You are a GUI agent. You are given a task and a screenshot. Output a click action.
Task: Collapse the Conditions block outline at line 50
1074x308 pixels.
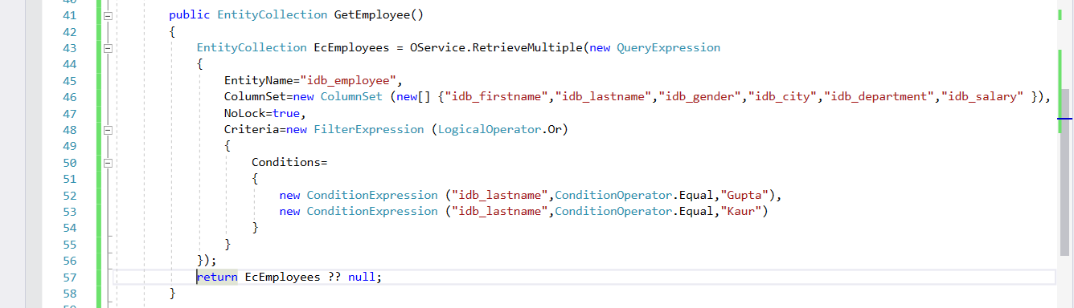[109, 162]
